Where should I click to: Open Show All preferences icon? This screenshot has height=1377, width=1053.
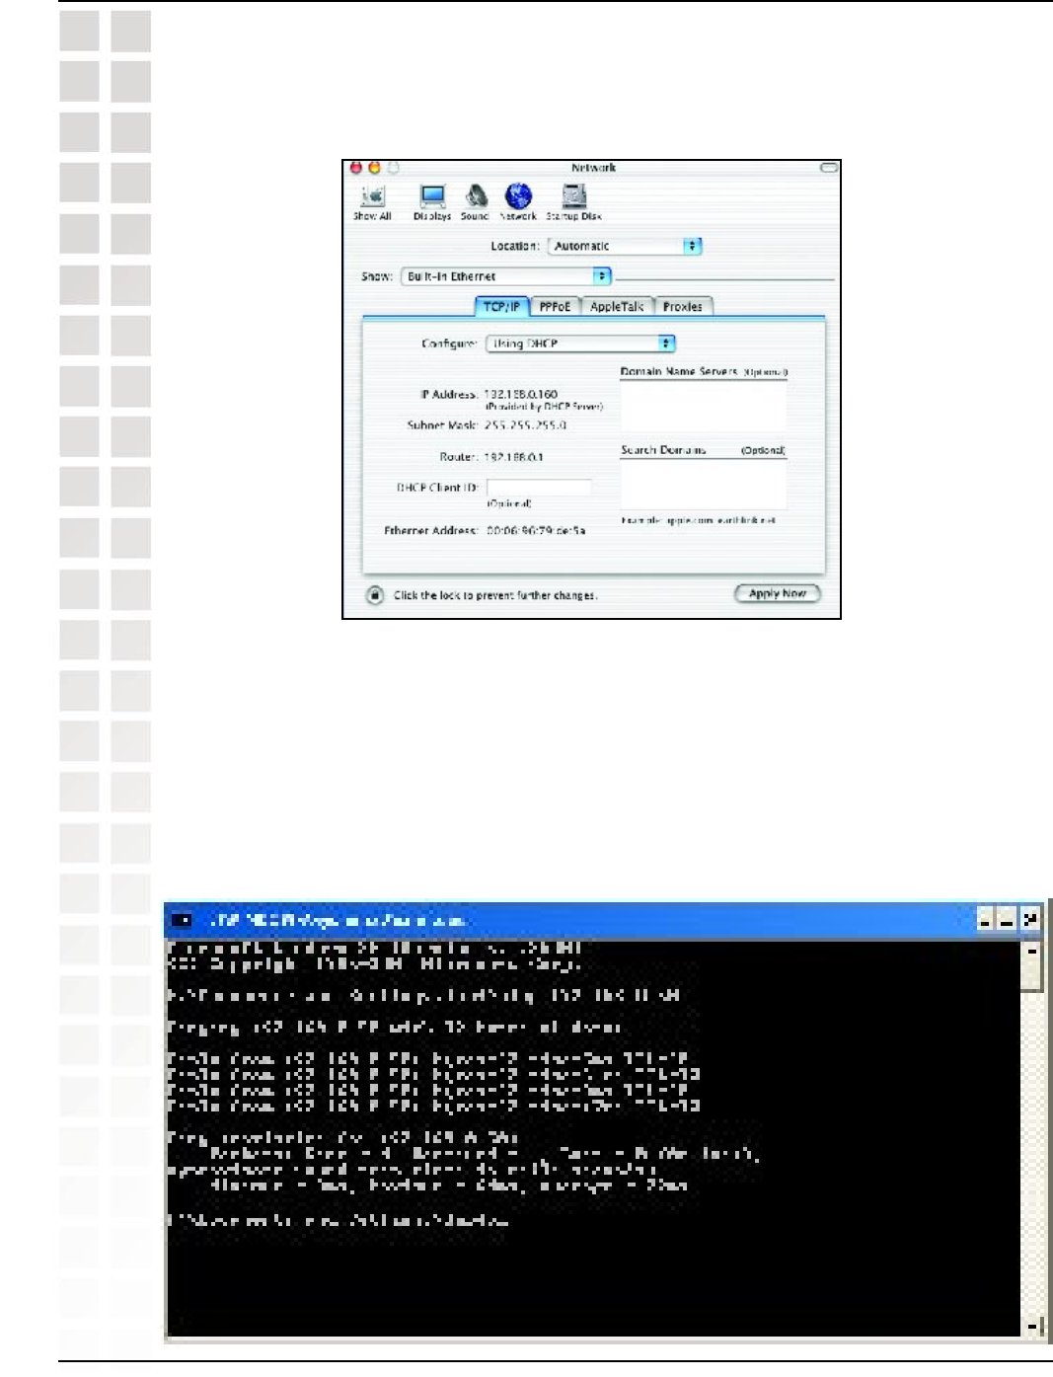373,202
